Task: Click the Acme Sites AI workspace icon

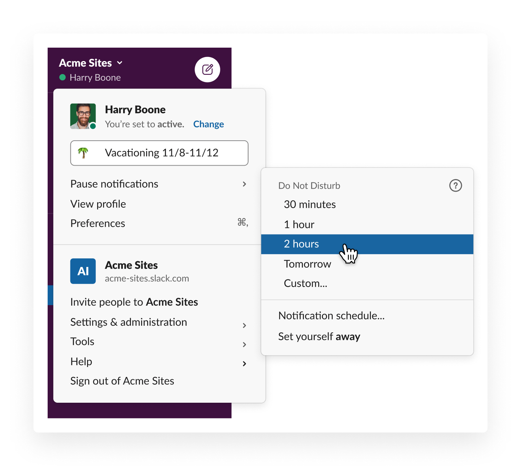Action: (x=83, y=271)
